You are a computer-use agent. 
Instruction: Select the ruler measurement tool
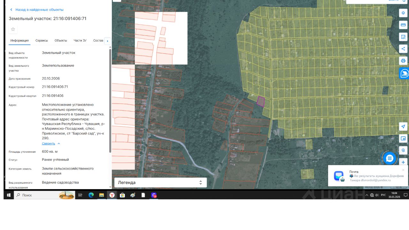pos(403,25)
